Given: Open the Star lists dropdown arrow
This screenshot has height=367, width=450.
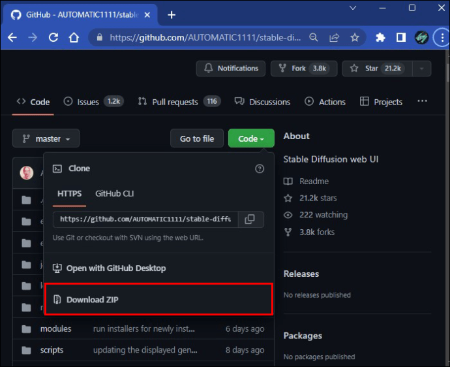Looking at the screenshot, I should pos(421,69).
